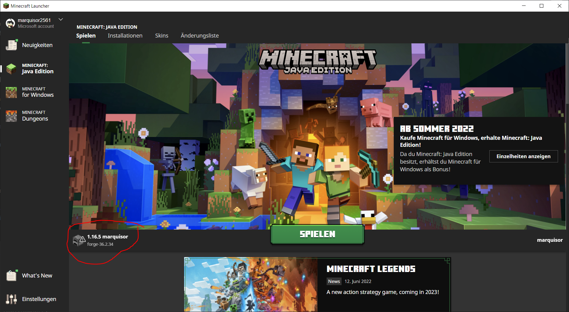Maximize the Minecraft Launcher window
Viewport: 569px width, 312px height.
pos(542,6)
